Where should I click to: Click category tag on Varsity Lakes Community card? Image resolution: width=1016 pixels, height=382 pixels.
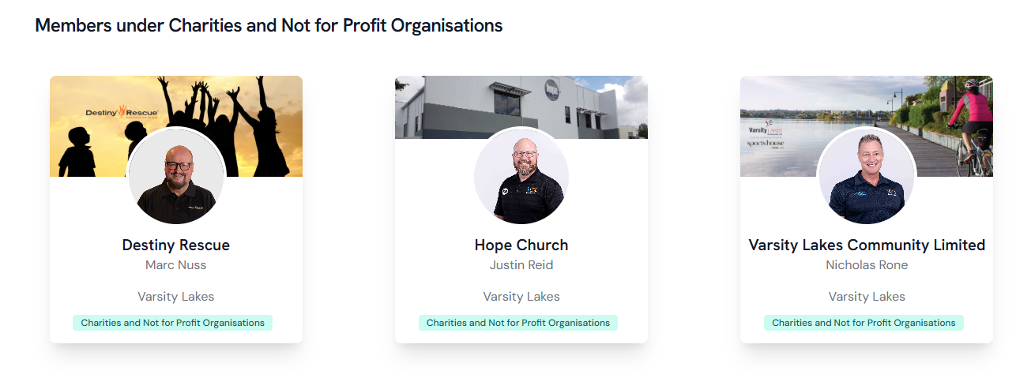click(864, 323)
